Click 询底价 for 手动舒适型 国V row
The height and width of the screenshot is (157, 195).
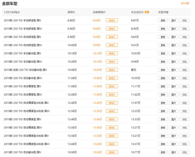pyautogui.click(x=112, y=20)
